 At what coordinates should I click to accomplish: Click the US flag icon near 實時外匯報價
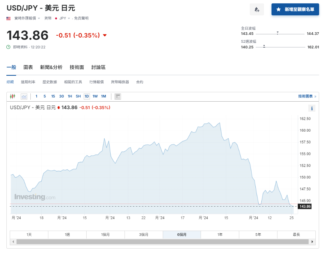pyautogui.click(x=8, y=18)
